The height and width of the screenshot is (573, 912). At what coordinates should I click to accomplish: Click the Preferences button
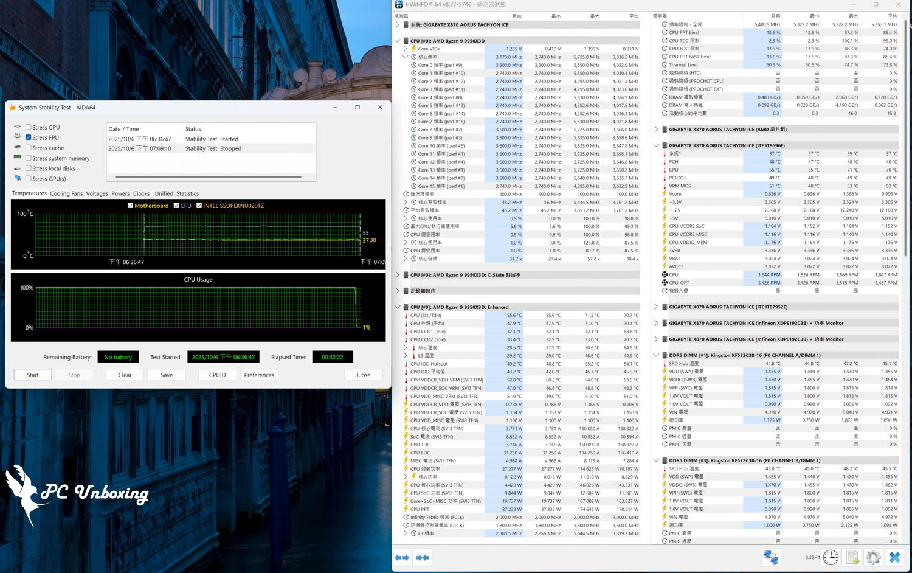click(259, 375)
